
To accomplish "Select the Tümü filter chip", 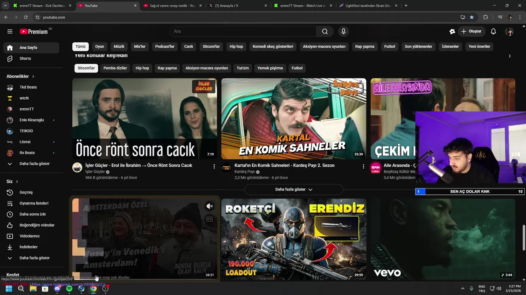I will click(81, 47).
